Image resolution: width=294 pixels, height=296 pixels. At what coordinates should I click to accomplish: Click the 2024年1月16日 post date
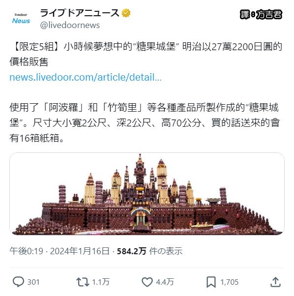80,251
